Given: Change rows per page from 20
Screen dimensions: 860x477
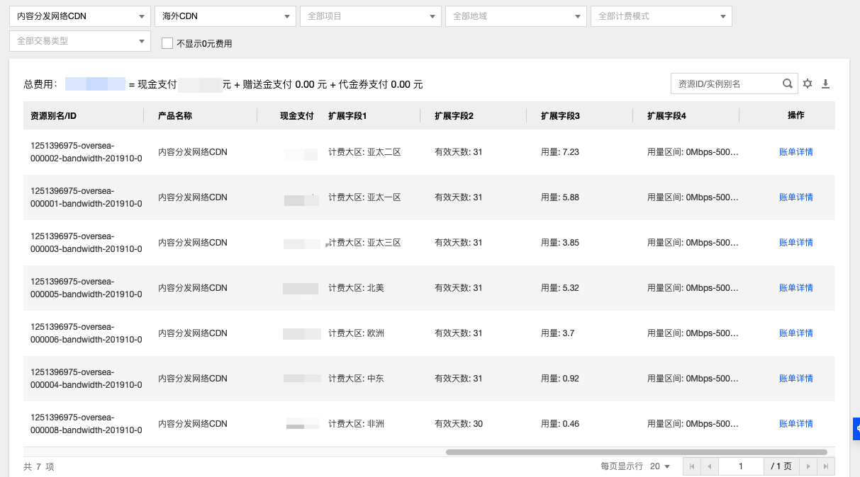Looking at the screenshot, I should point(660,466).
